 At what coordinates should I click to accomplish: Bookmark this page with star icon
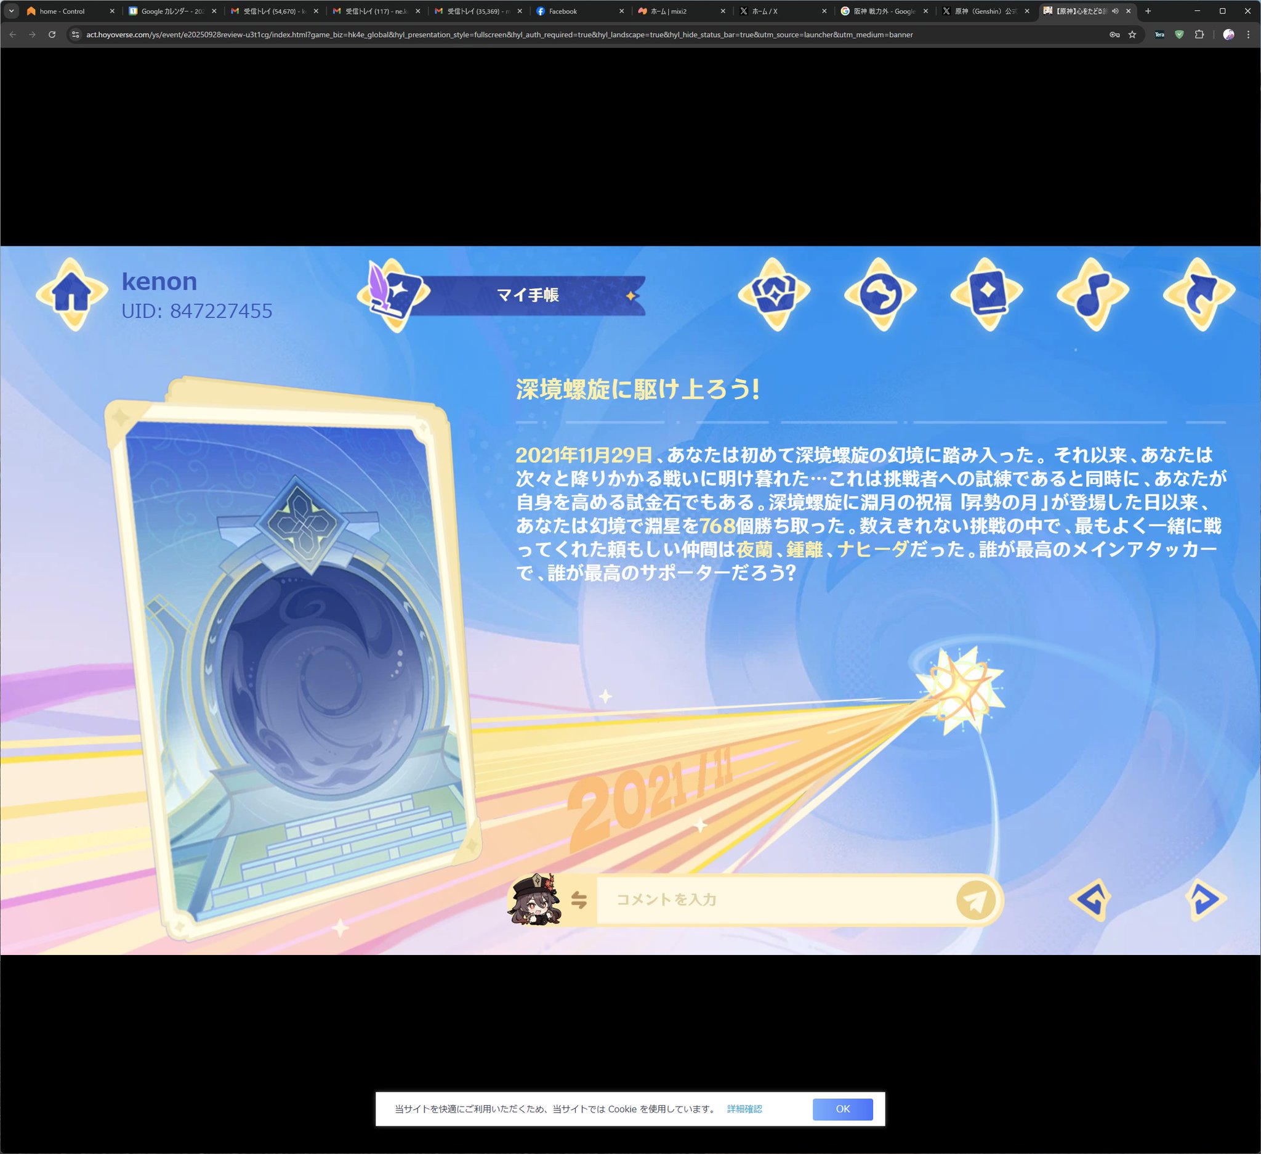[x=1132, y=35]
